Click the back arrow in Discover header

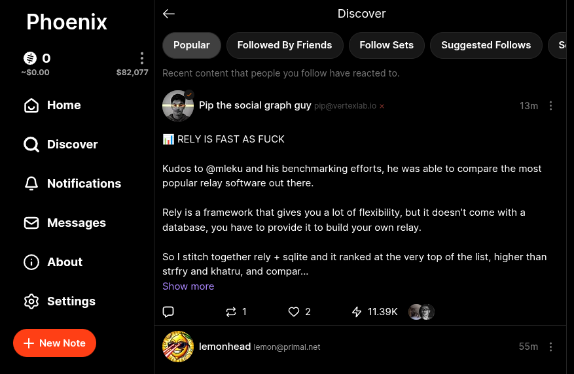tap(169, 14)
